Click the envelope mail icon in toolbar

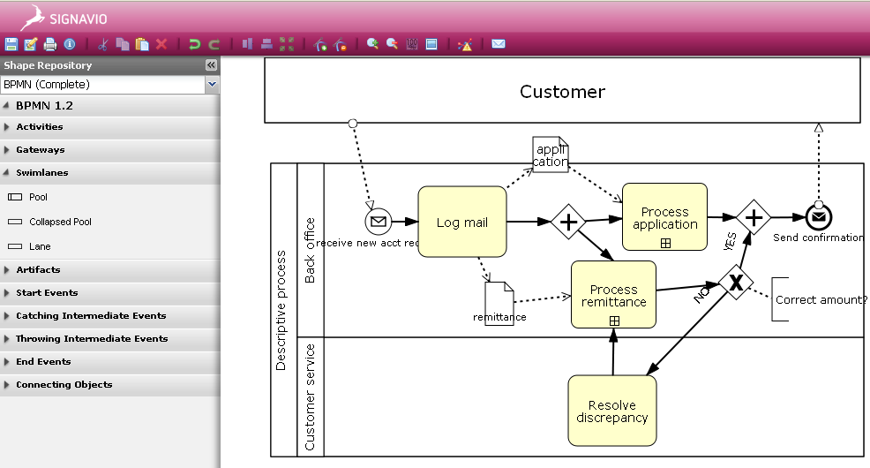coord(499,44)
